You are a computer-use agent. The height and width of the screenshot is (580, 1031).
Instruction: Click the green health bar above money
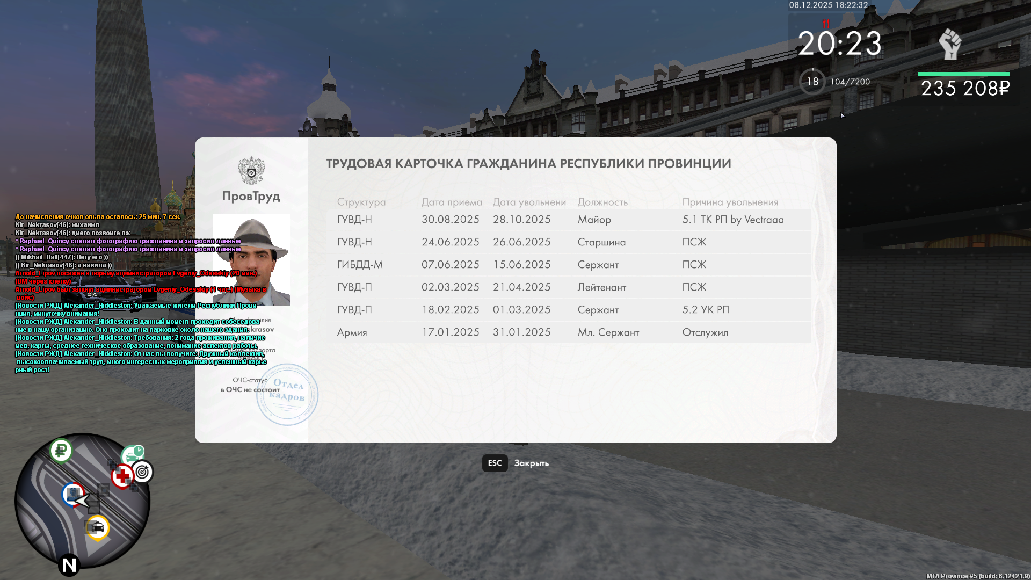pos(963,74)
